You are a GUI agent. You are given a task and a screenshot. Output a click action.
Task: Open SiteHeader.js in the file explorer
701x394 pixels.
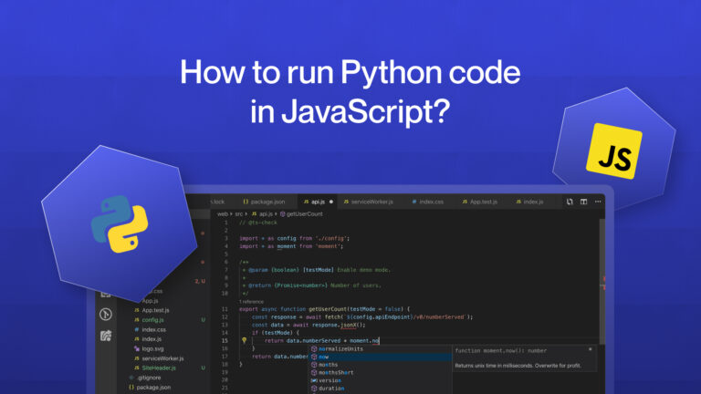tap(157, 368)
